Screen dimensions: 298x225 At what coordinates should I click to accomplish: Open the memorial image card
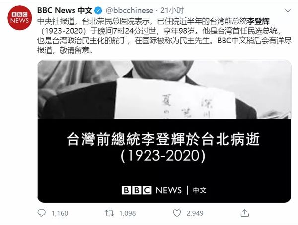click(x=164, y=131)
